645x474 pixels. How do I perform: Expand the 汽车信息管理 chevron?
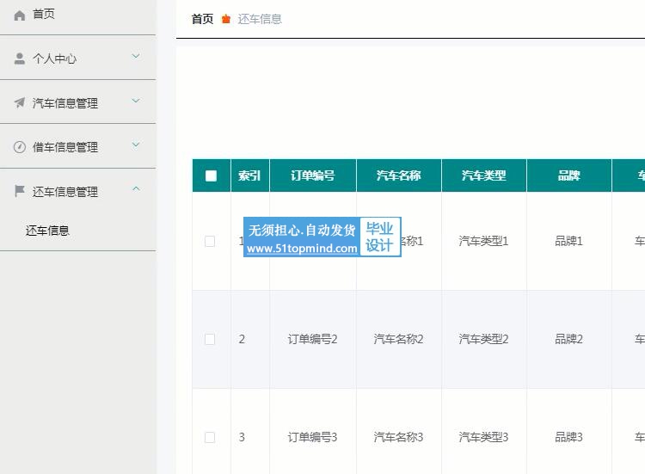point(136,102)
